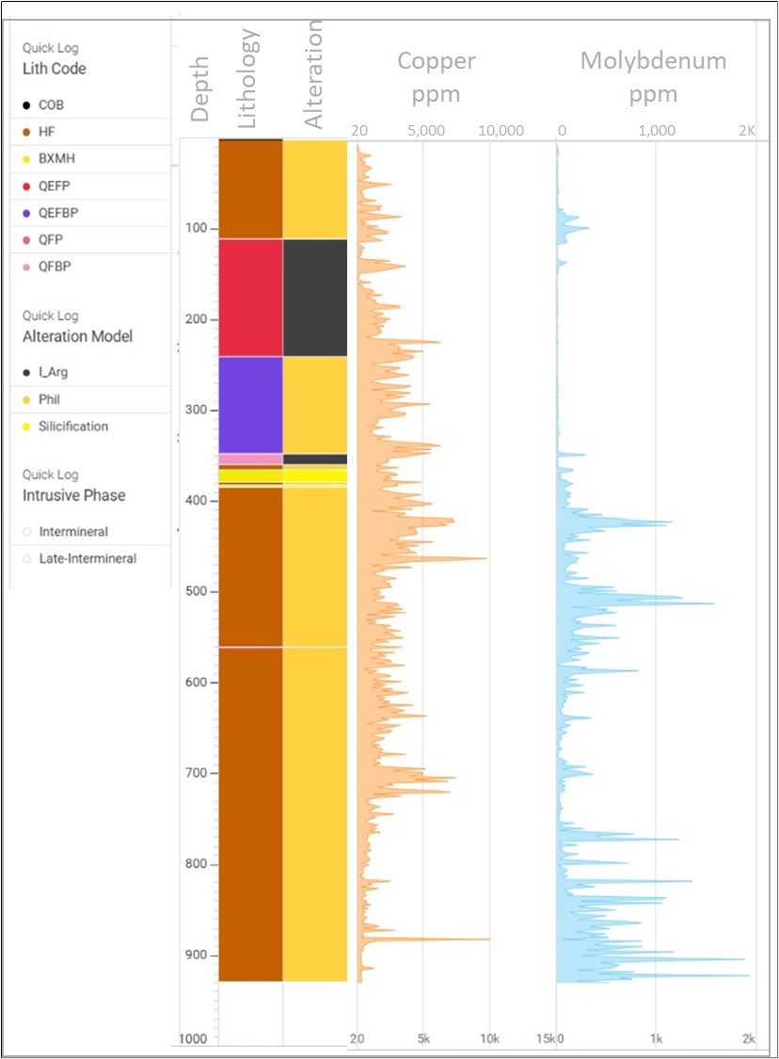Image resolution: width=779 pixels, height=1059 pixels.
Task: Toggle the QFBP lith code entry
Action: [x=60, y=266]
